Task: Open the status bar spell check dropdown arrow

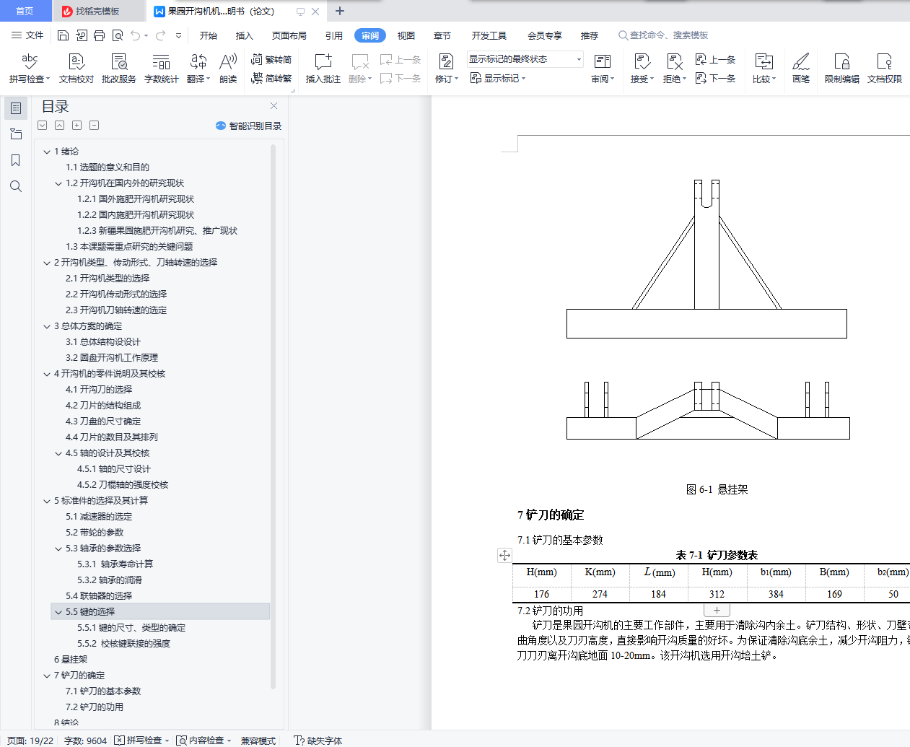Action: coord(167,741)
